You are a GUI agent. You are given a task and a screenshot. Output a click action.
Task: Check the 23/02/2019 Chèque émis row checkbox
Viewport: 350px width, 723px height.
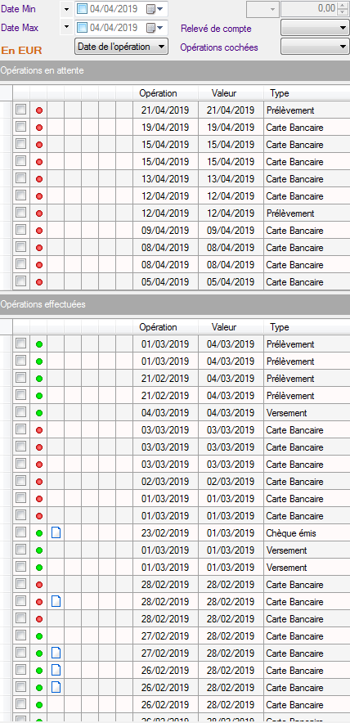click(20, 532)
